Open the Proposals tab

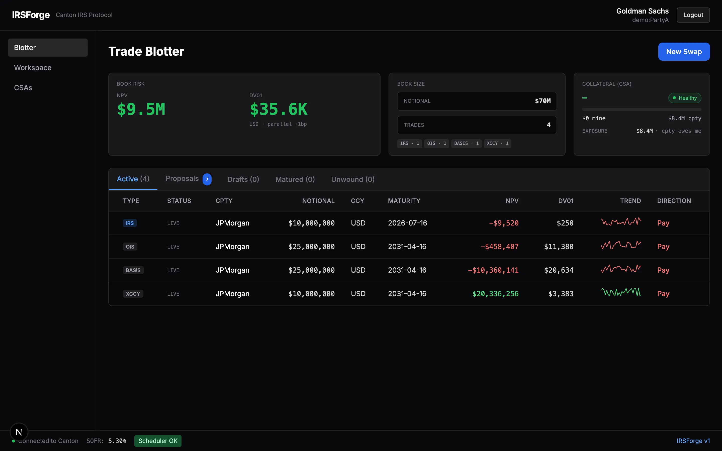pyautogui.click(x=182, y=179)
